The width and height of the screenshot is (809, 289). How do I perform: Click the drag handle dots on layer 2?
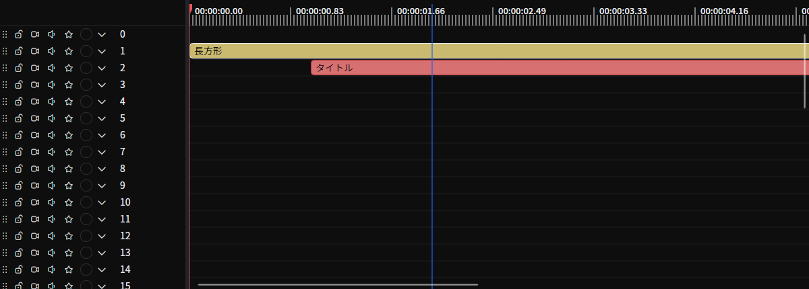pyautogui.click(x=5, y=68)
